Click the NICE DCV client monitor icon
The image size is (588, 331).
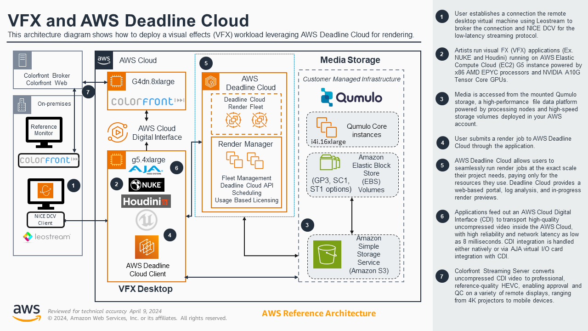click(45, 193)
